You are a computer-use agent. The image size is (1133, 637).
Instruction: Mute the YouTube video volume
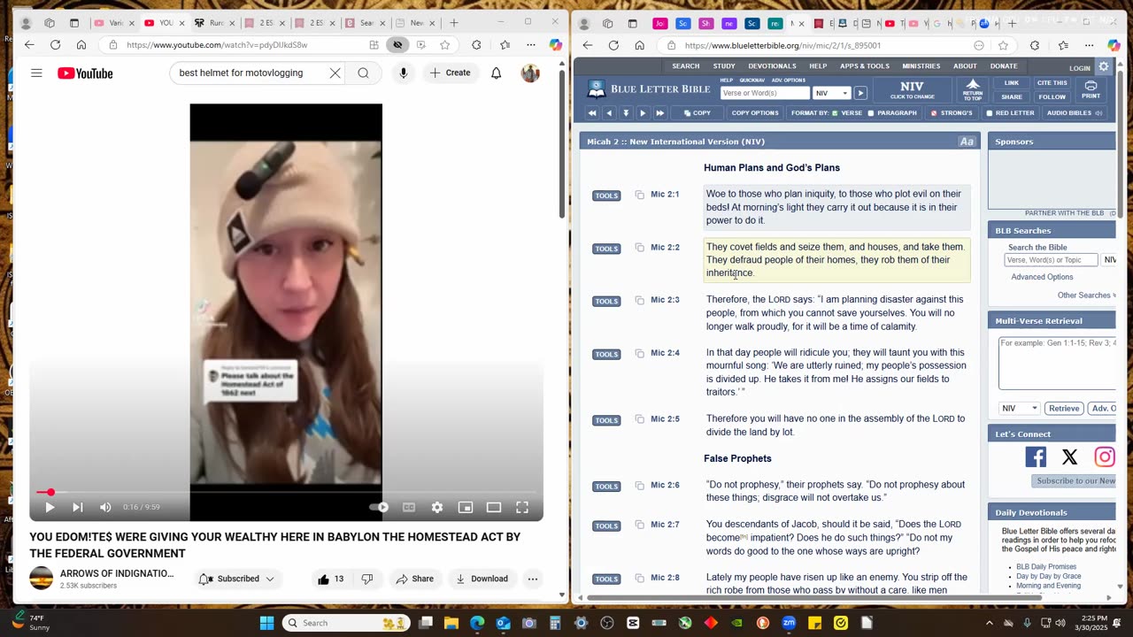[105, 507]
